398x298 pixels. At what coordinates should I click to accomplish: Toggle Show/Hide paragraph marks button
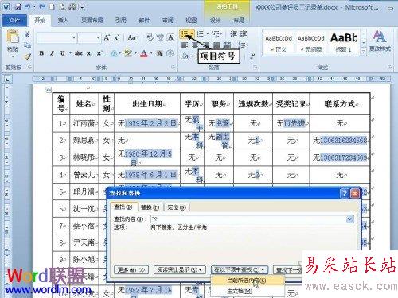[252, 56]
